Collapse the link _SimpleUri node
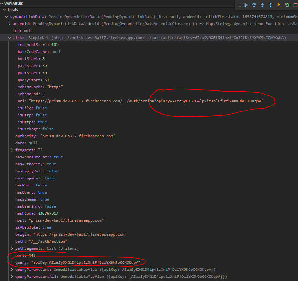This screenshot has width=298, height=281. [9, 38]
